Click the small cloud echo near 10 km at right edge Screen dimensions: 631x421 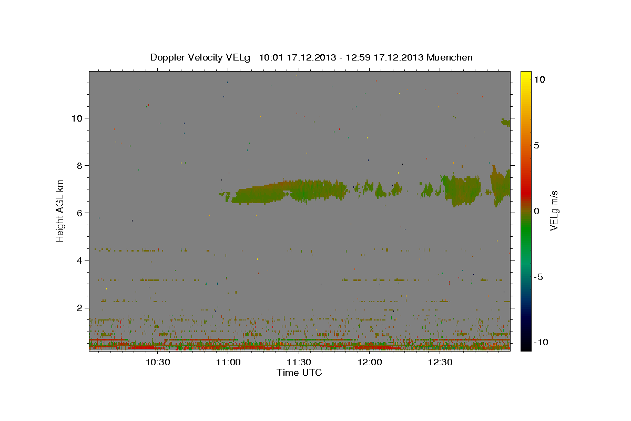[506, 122]
